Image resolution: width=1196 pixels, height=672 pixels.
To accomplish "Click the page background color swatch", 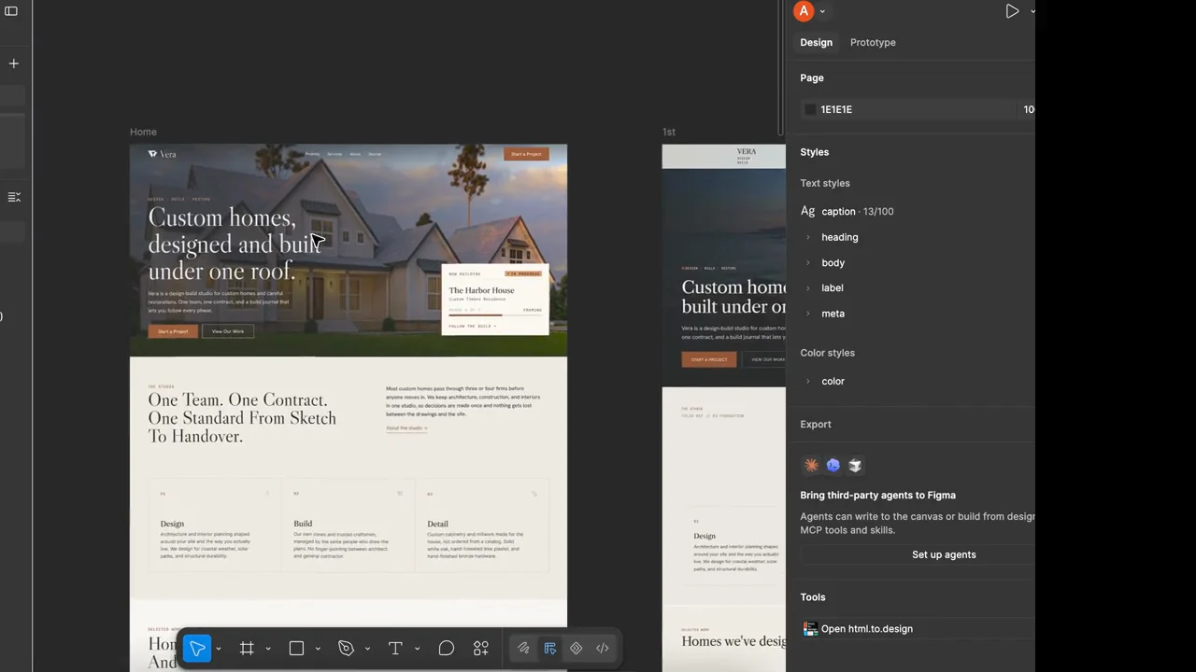I will tap(810, 110).
